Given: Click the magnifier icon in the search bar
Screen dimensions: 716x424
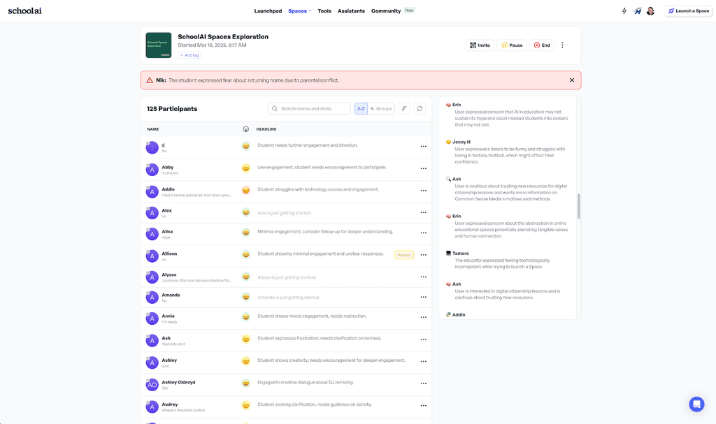Looking at the screenshot, I should 273,108.
